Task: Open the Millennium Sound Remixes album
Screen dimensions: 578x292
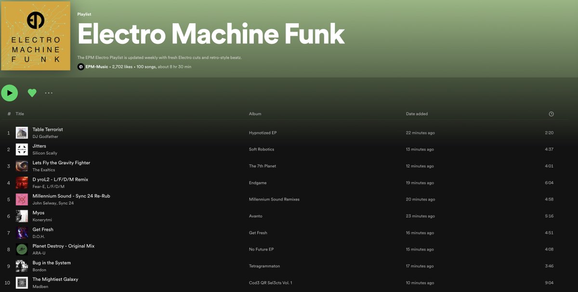Action: (x=274, y=199)
